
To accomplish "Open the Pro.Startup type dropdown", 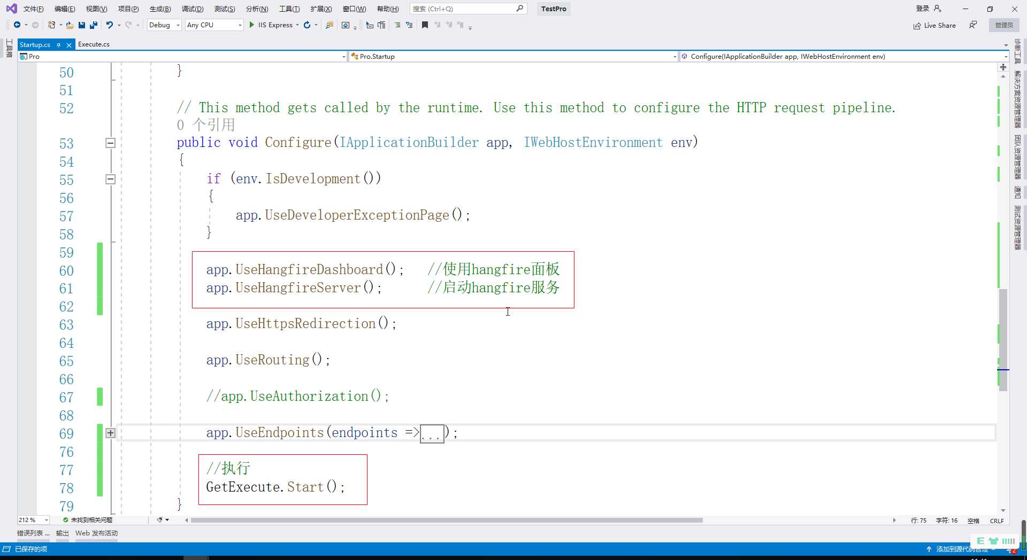I will click(513, 56).
